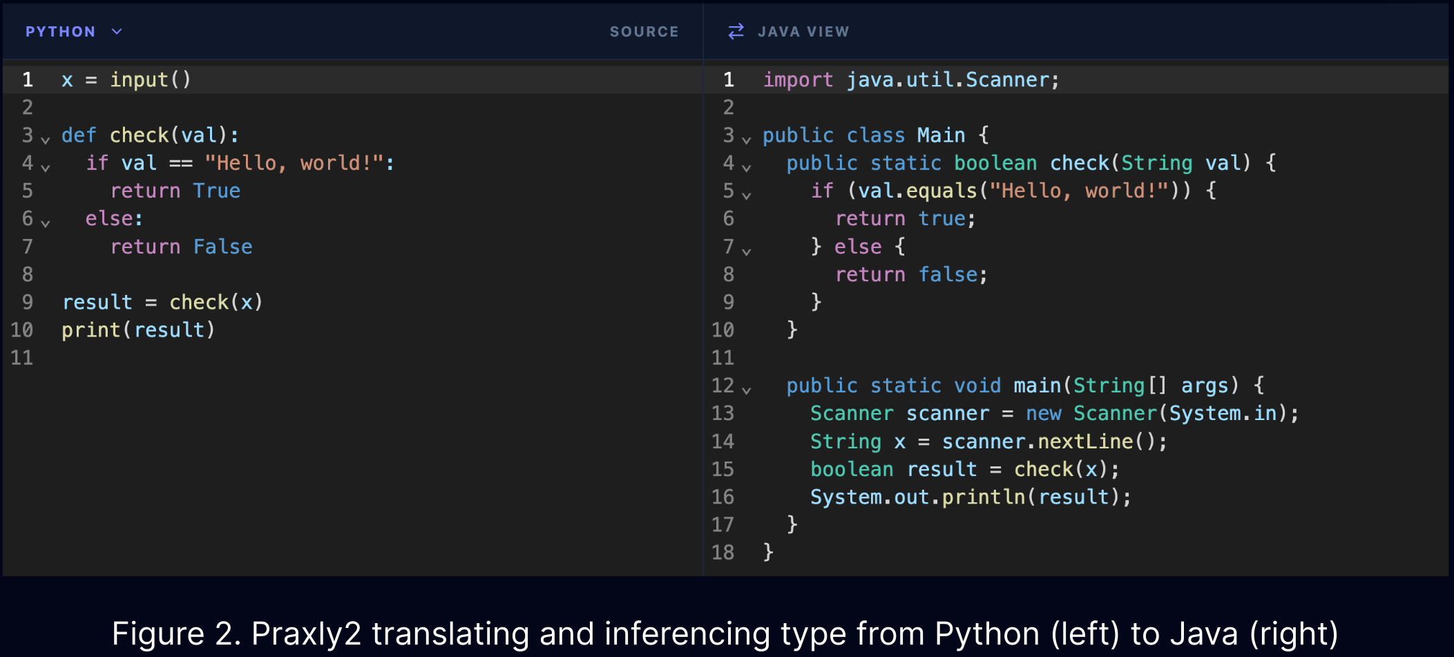Screen dimensions: 1454x657
Task: Click the SOURCE label in Python pane header
Action: point(644,32)
